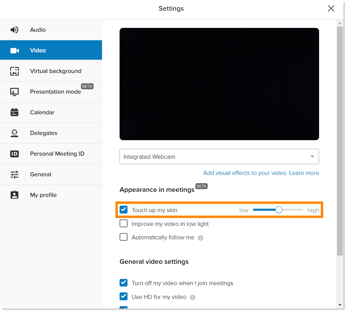Click the Appearance in meetings heading
Image resolution: width=347 pixels, height=312 pixels.
tap(157, 190)
